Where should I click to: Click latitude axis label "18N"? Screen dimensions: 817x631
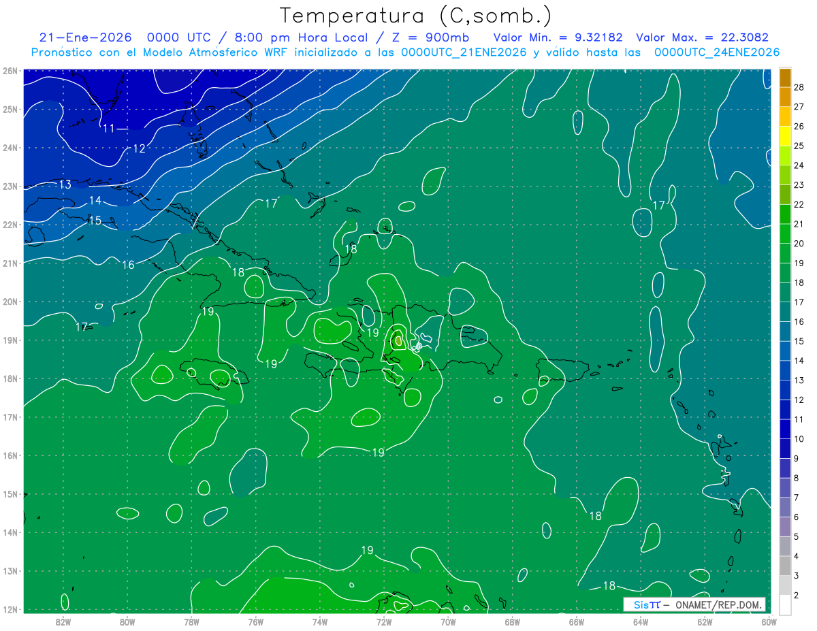(x=10, y=378)
